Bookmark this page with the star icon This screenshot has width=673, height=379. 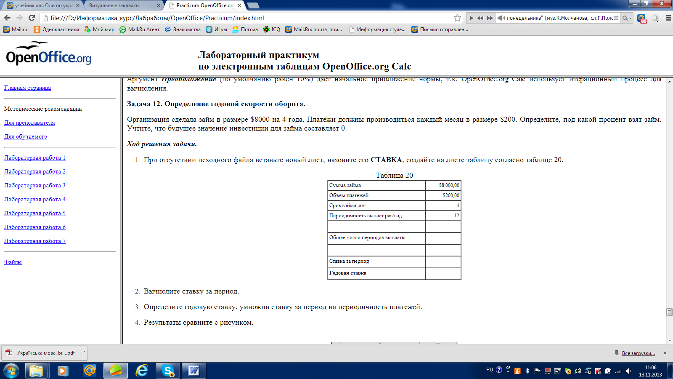[x=457, y=18]
